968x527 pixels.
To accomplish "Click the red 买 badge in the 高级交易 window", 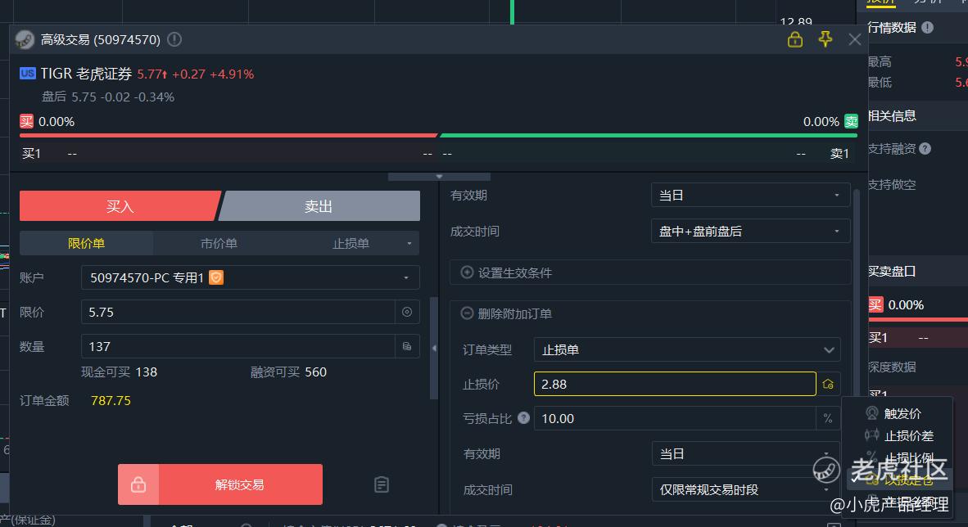I will (26, 122).
